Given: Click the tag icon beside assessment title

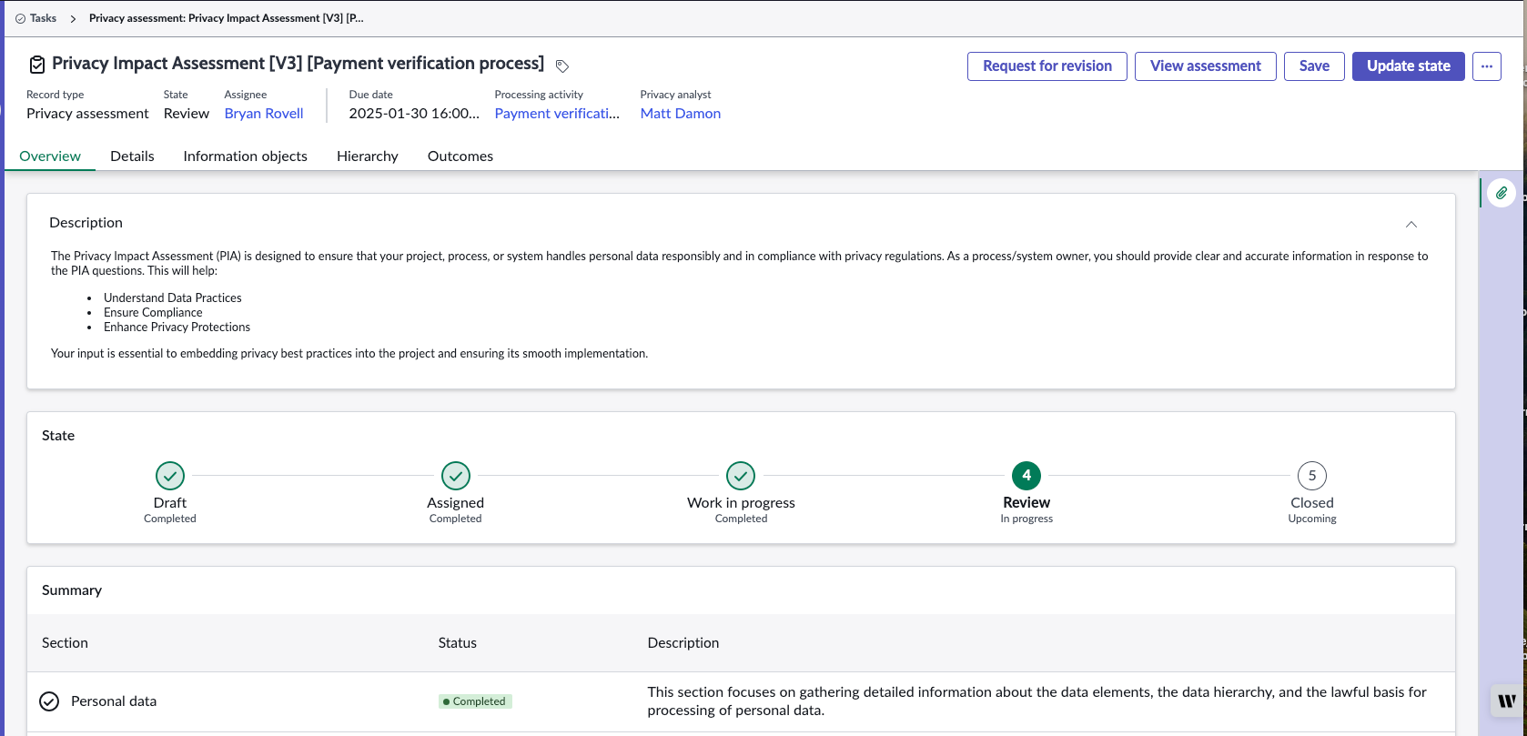Looking at the screenshot, I should click(x=562, y=66).
